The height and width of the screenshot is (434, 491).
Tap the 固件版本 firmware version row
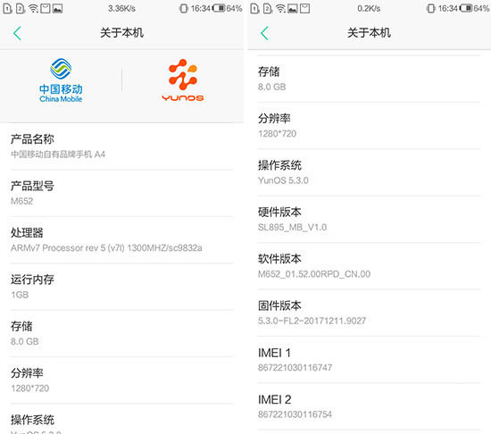[x=370, y=313]
